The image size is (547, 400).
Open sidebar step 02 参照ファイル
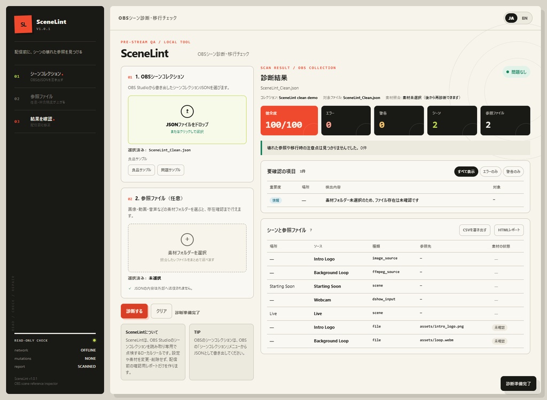[55, 99]
